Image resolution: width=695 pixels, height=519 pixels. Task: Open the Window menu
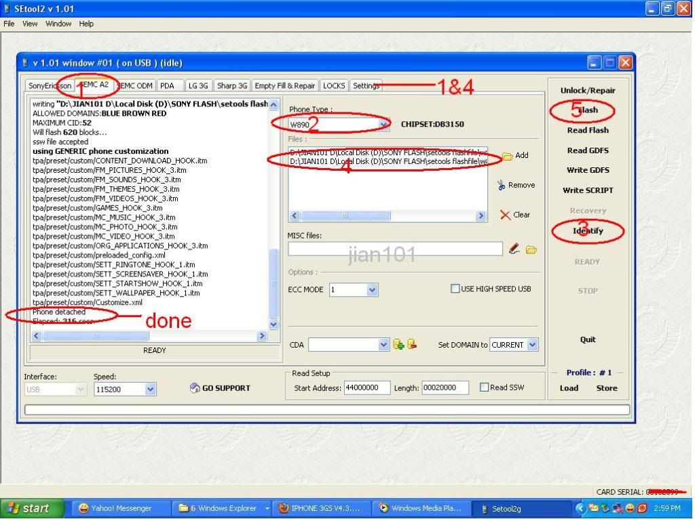tap(58, 24)
